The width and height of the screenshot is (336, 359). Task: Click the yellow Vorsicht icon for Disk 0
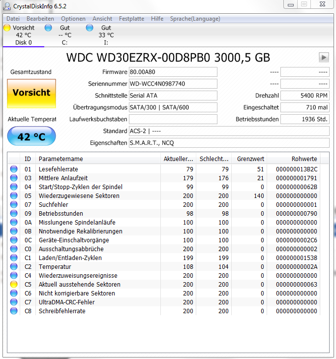click(7, 28)
